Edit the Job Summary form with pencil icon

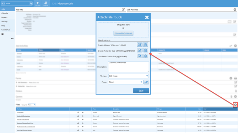tap(236, 82)
